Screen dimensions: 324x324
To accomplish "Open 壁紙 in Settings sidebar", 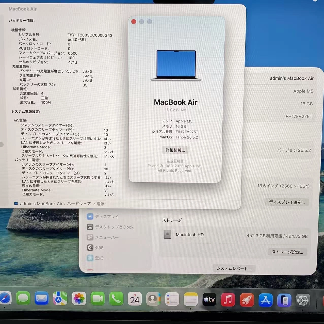I will [95, 258].
